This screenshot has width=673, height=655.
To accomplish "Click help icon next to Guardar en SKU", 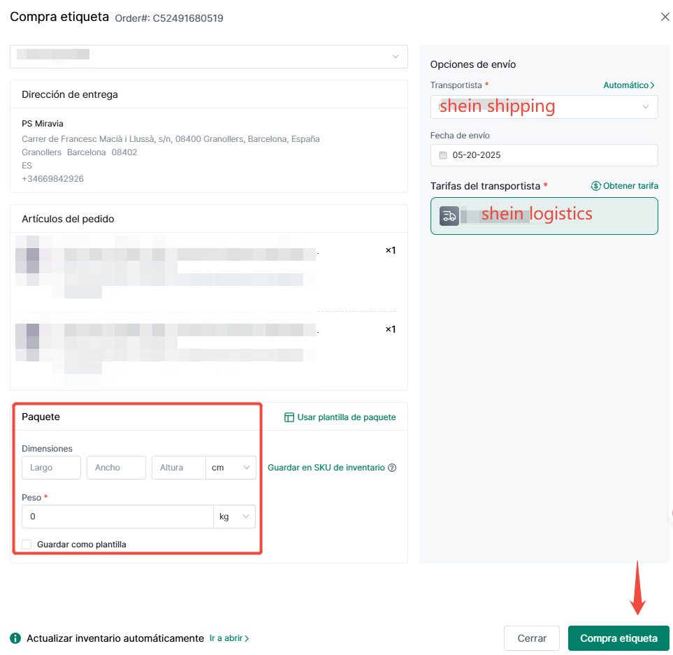I will 392,468.
